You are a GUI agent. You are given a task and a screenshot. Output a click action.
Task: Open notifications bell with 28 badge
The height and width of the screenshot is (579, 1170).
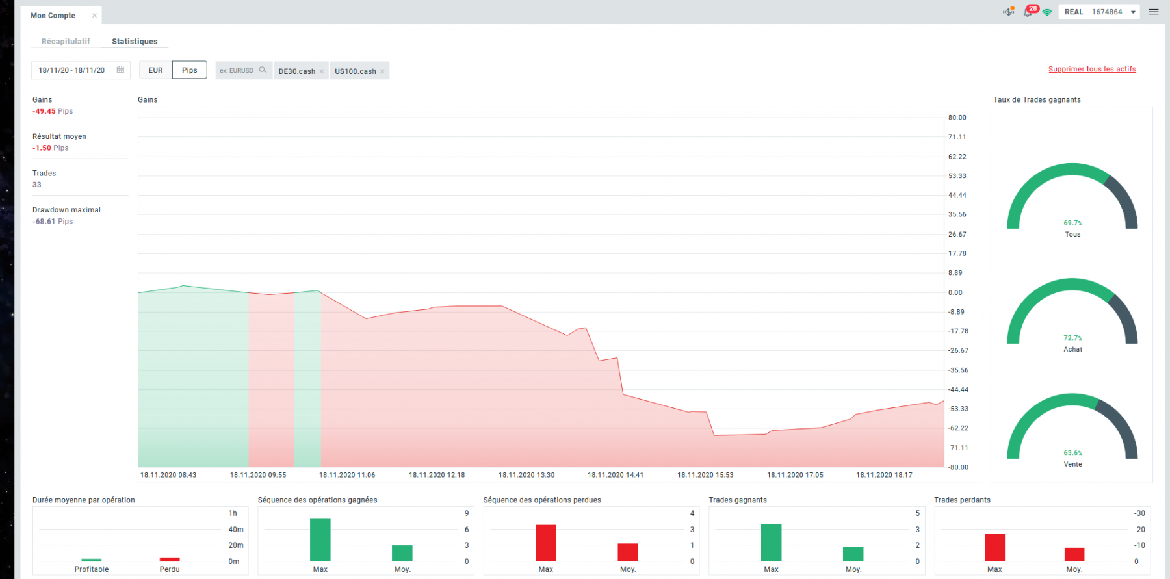[1030, 11]
